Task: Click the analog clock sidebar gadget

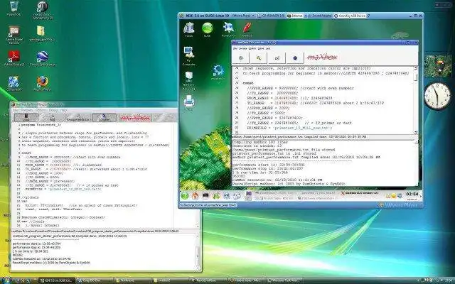Action: click(437, 96)
